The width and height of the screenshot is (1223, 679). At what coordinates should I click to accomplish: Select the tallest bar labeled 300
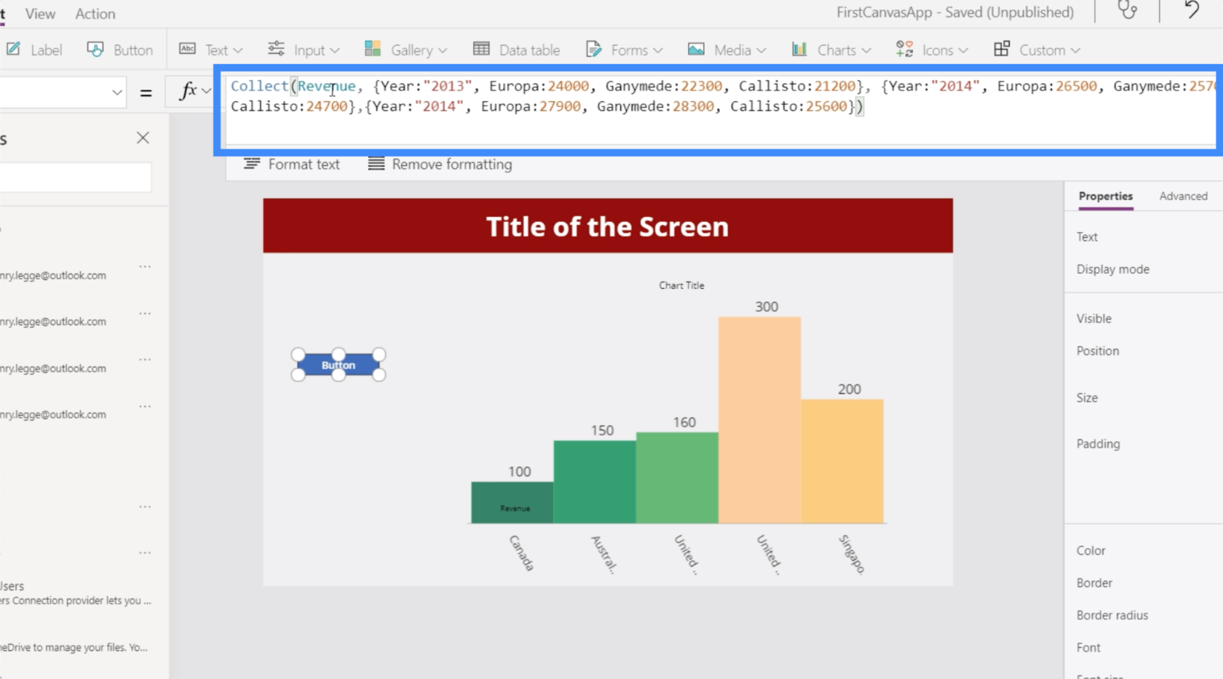coord(759,420)
